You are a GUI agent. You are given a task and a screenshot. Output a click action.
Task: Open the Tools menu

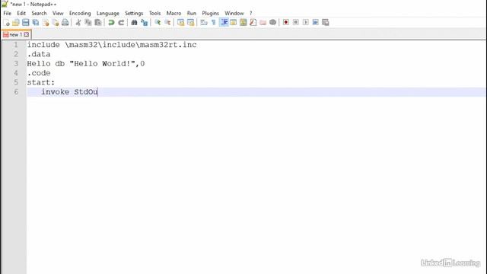coord(154,13)
